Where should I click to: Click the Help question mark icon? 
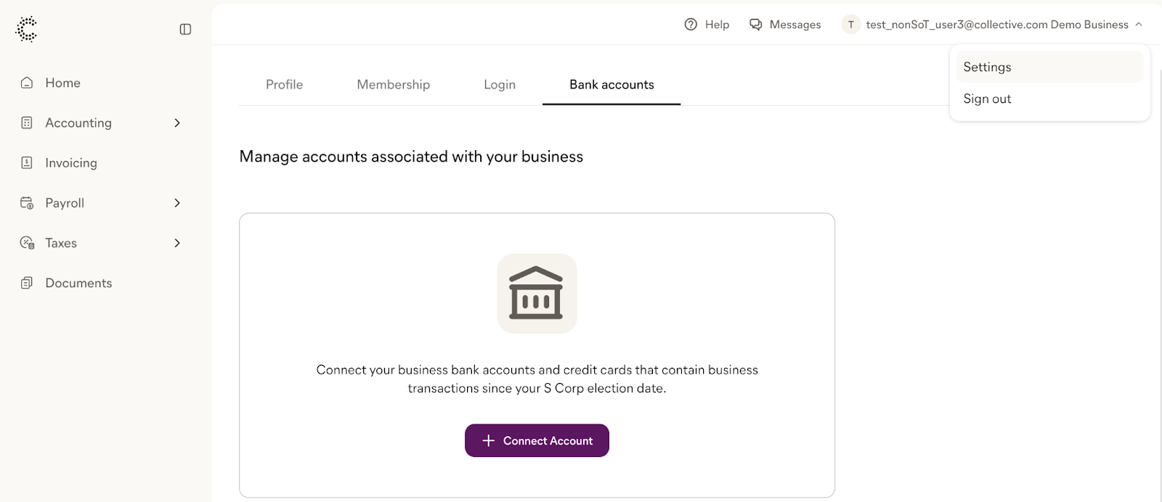point(691,25)
